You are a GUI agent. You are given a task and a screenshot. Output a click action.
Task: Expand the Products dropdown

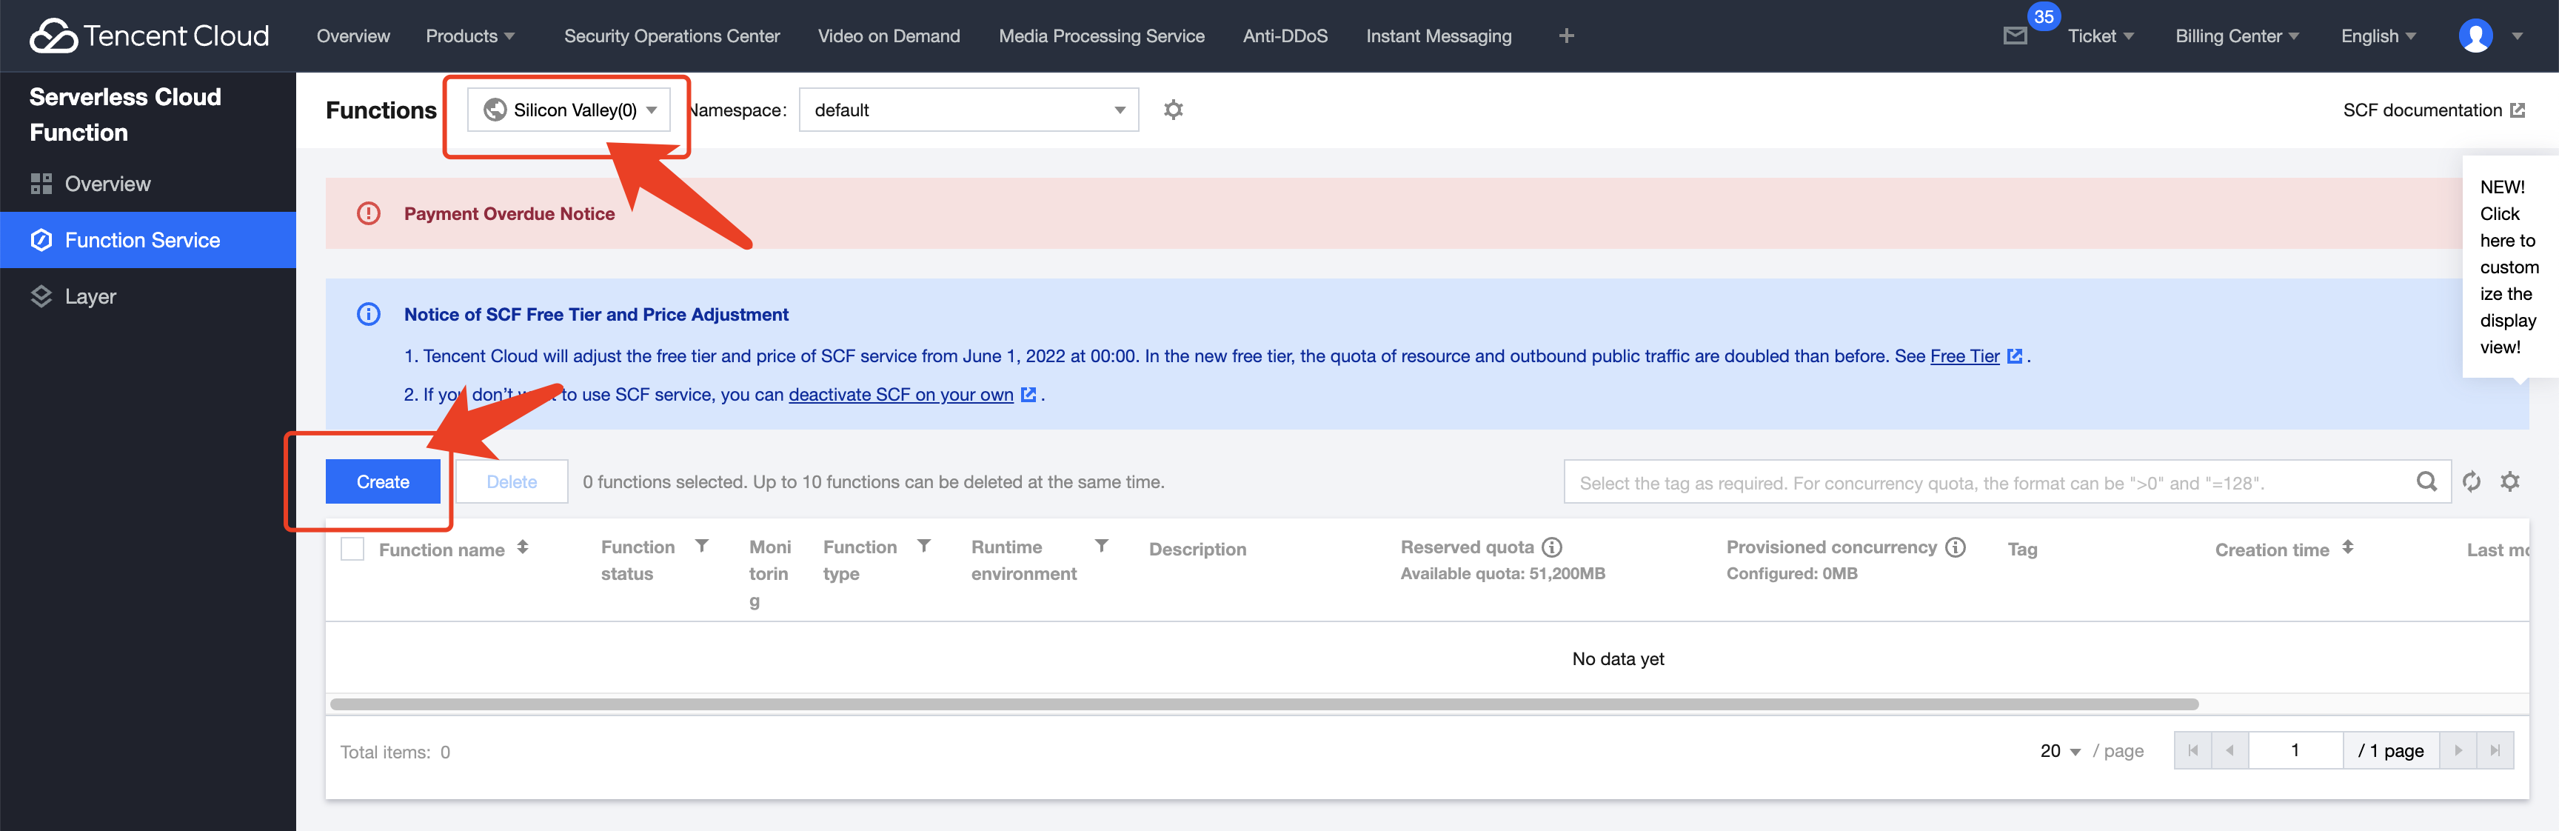coord(470,36)
